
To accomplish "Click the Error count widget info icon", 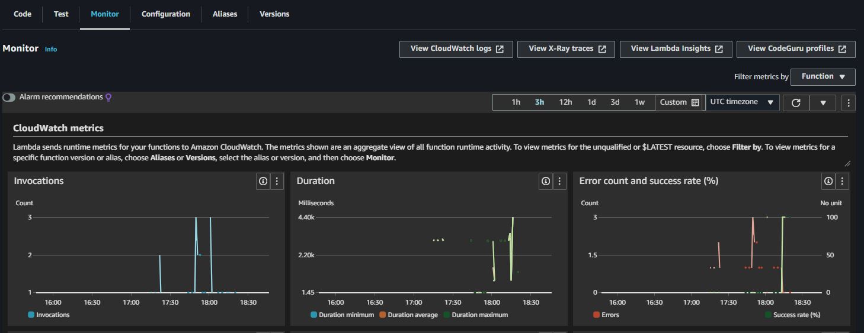I will click(x=828, y=181).
